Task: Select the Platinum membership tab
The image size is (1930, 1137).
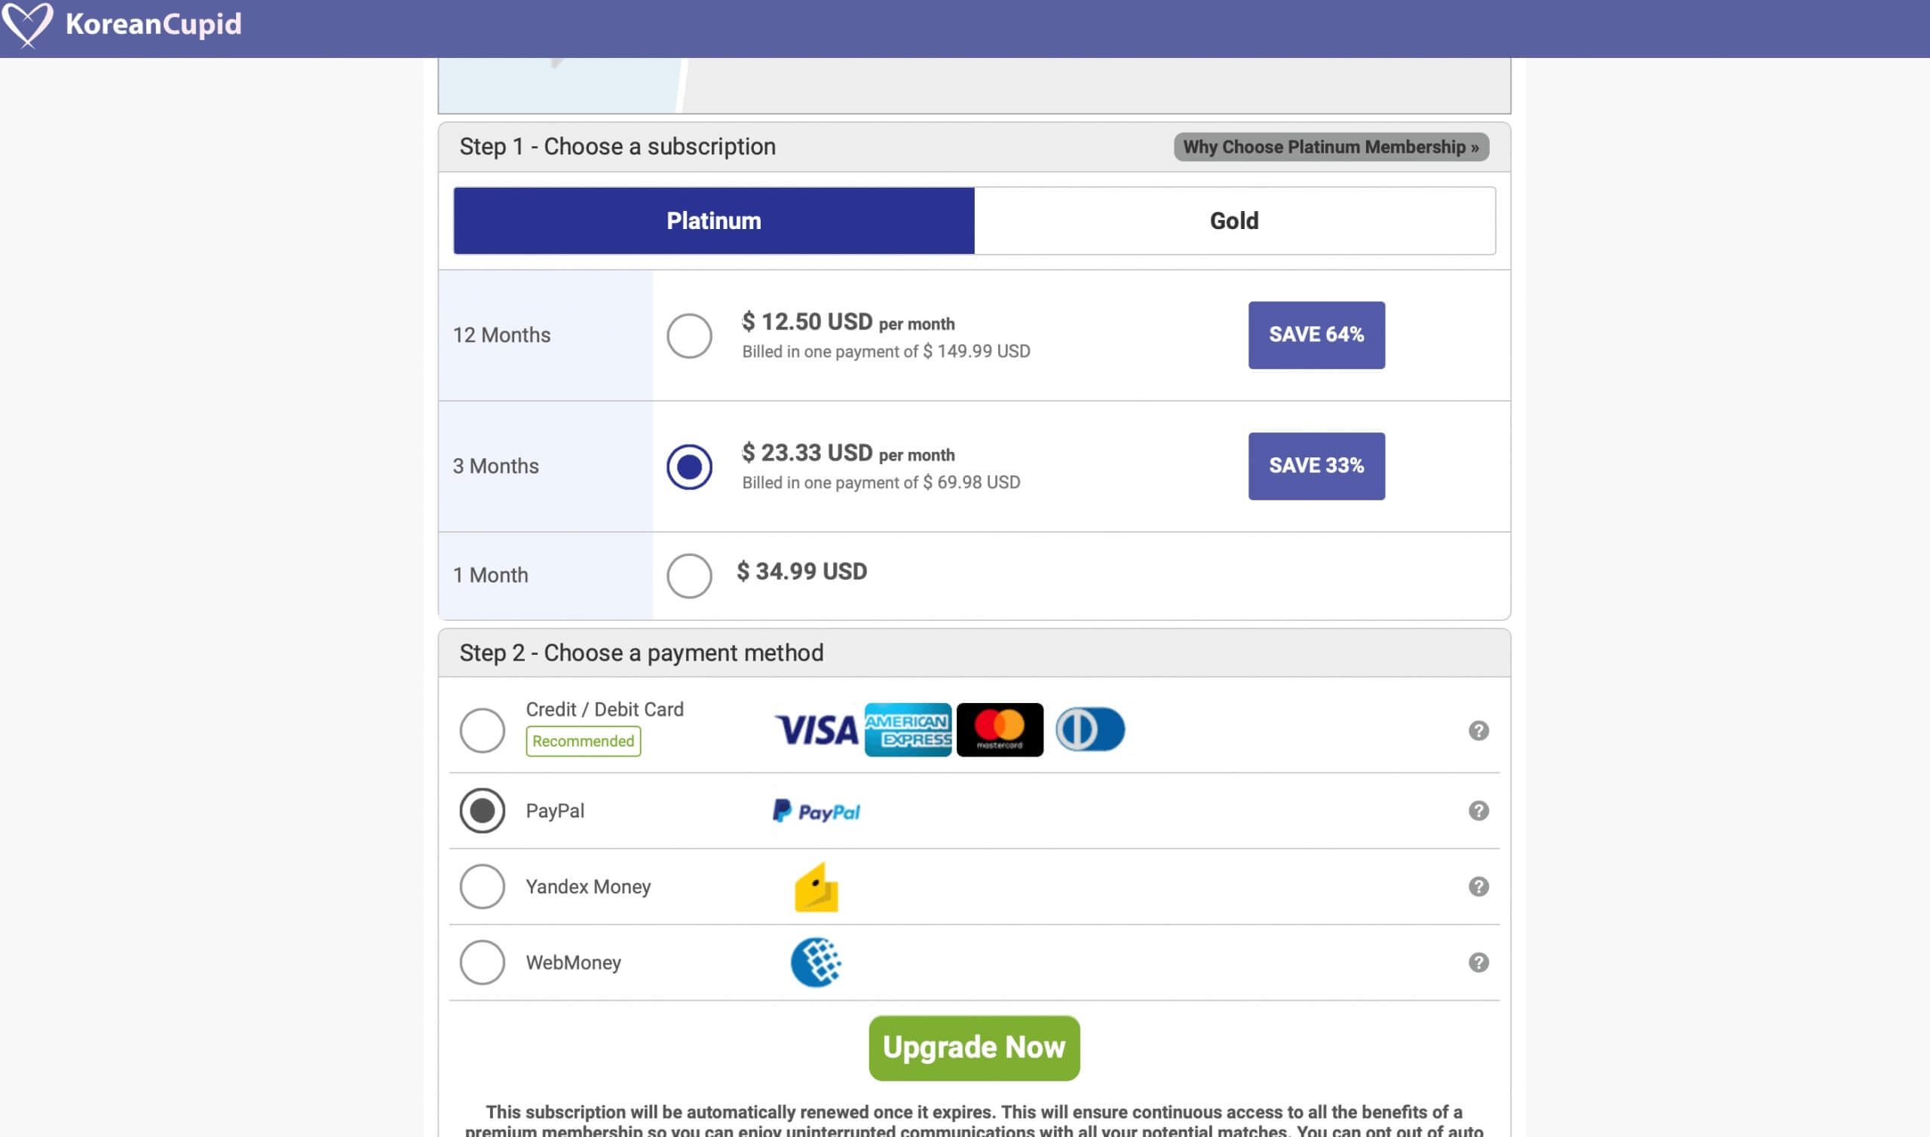Action: 714,221
